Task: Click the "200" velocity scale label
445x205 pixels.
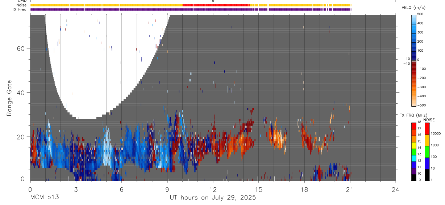Action: pyautogui.click(x=421, y=42)
